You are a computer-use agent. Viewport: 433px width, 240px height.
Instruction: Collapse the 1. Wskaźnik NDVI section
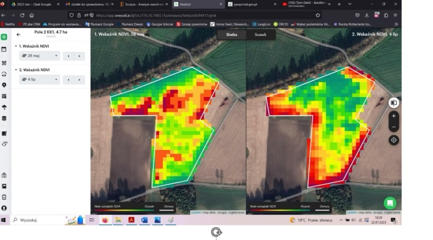(x=16, y=46)
